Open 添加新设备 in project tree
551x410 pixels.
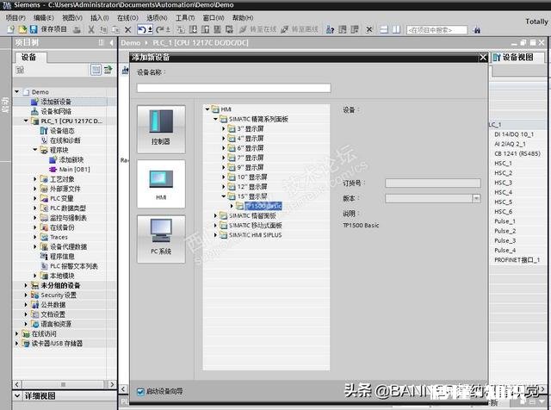point(55,102)
